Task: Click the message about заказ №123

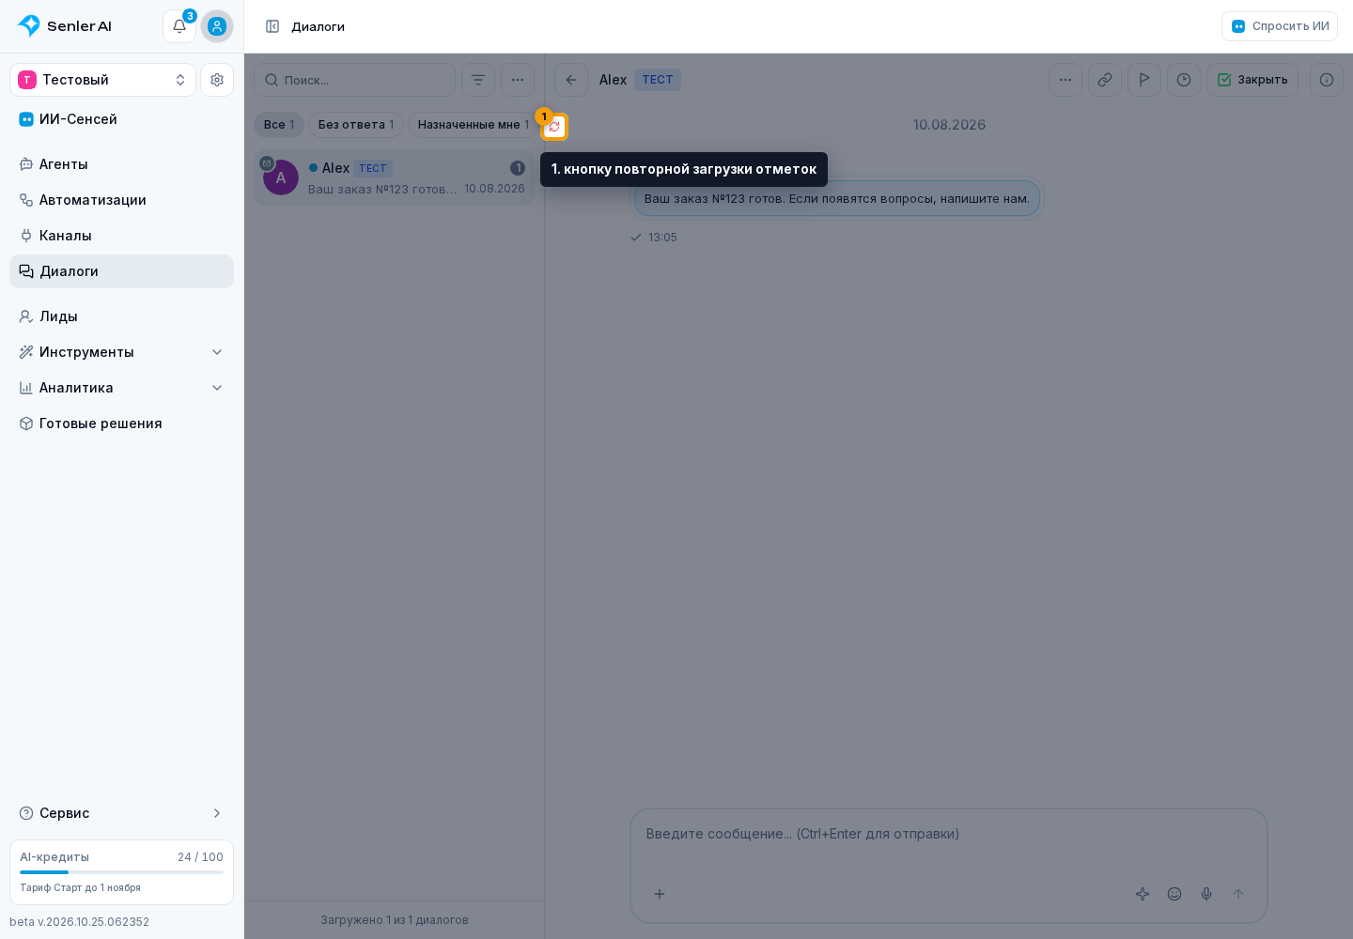Action: (837, 199)
